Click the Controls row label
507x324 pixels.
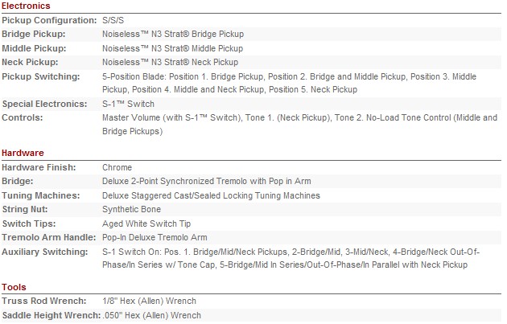pyautogui.click(x=23, y=117)
